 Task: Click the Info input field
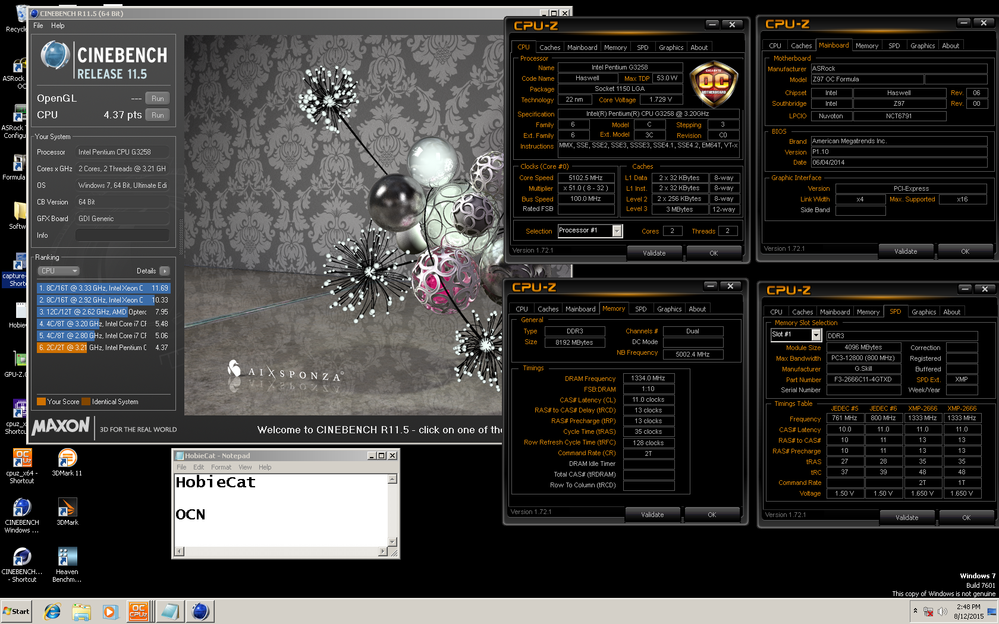click(x=122, y=235)
